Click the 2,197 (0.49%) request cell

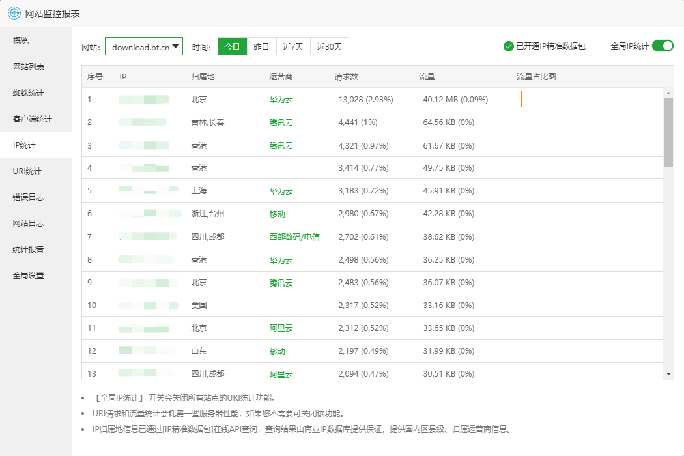coord(363,351)
